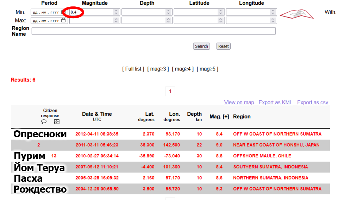This screenshot has height=200, width=338.
Task: Click the Max longitude spinner arrows
Action: (x=273, y=20)
